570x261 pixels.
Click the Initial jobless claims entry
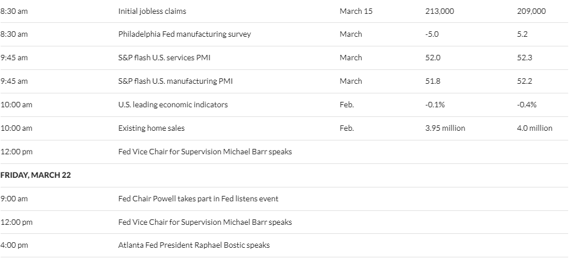pyautogui.click(x=152, y=11)
